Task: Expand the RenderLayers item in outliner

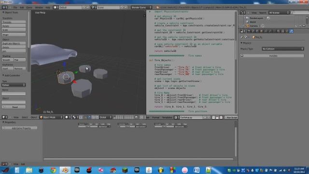Action: point(244,18)
